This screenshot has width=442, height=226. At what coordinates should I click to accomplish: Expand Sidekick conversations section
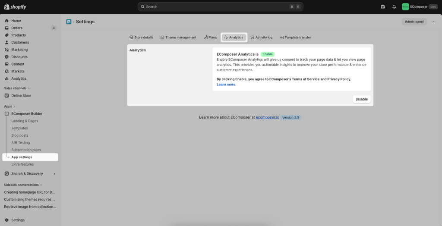[23, 185]
